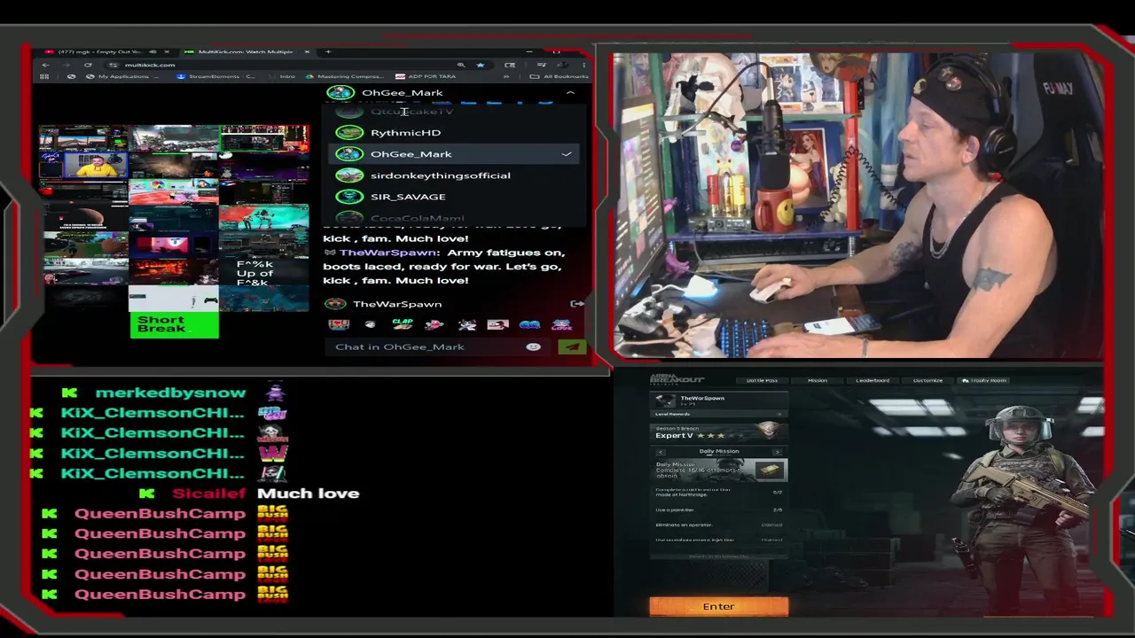Open the Mastering Compression bookmark
Image resolution: width=1135 pixels, height=638 pixels.
click(x=345, y=76)
